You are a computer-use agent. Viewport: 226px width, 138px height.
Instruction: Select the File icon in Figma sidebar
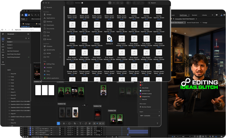pyautogui.click(x=3, y=39)
